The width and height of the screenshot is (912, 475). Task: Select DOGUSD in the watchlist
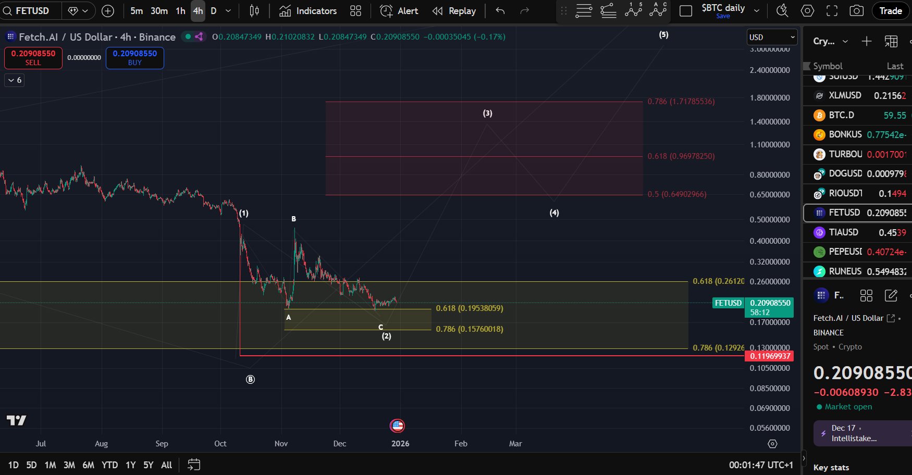(x=858, y=173)
